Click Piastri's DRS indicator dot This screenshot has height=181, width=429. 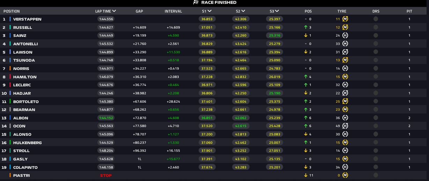point(376,175)
